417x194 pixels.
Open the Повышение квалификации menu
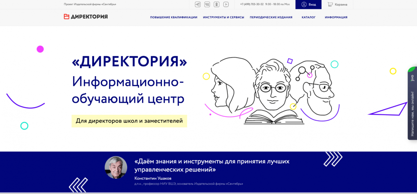[x=174, y=17]
